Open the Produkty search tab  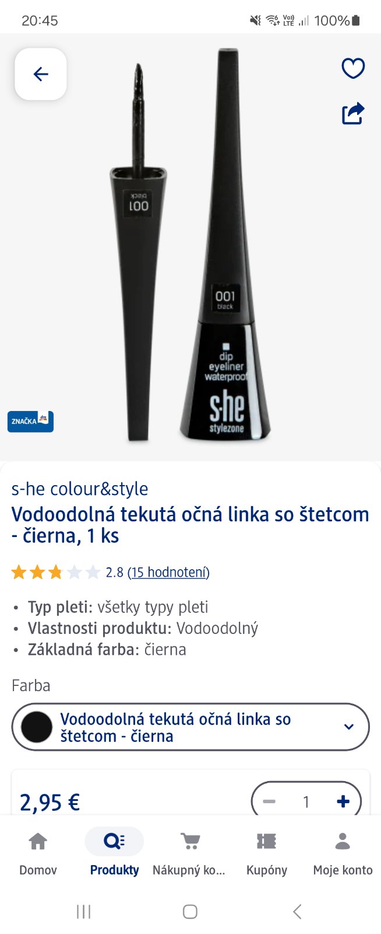pyautogui.click(x=114, y=853)
